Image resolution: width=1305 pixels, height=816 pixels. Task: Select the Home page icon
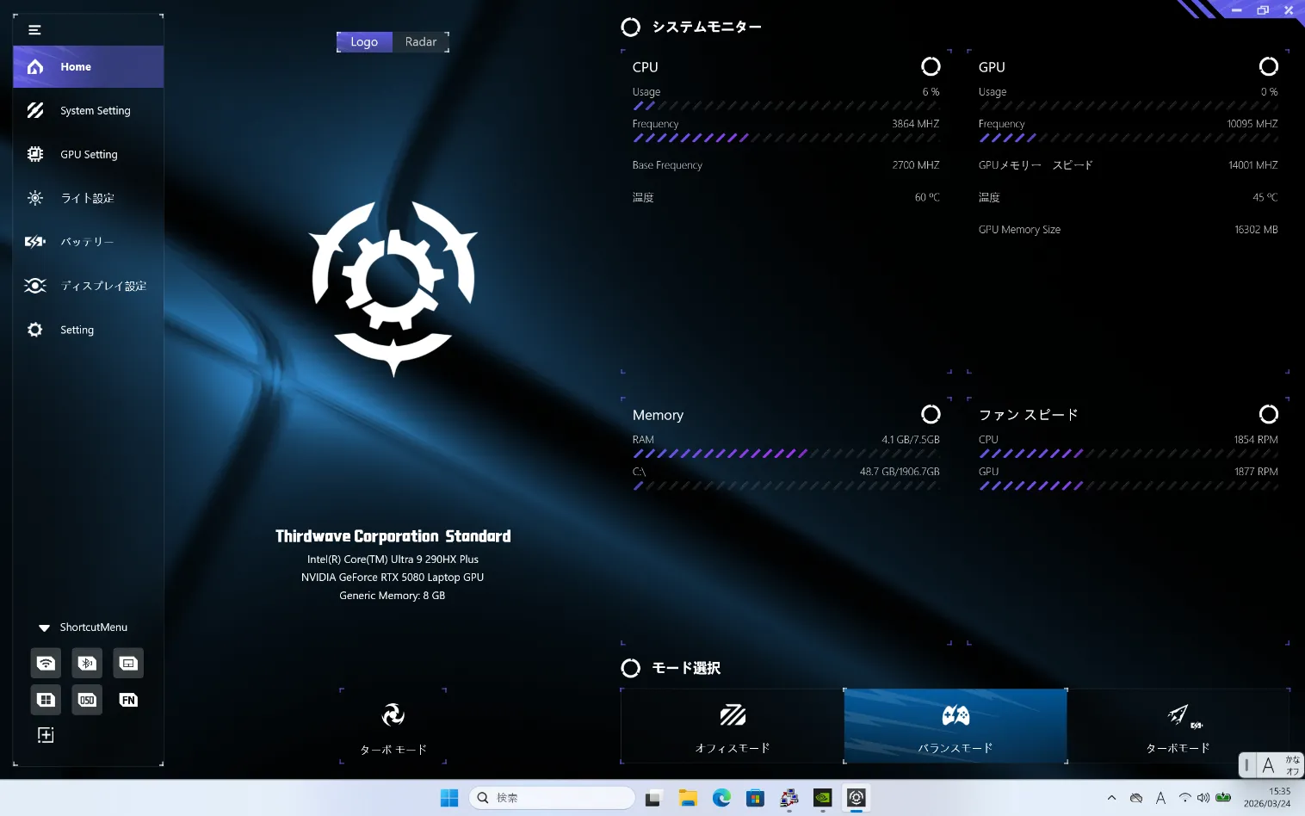pyautogui.click(x=34, y=66)
